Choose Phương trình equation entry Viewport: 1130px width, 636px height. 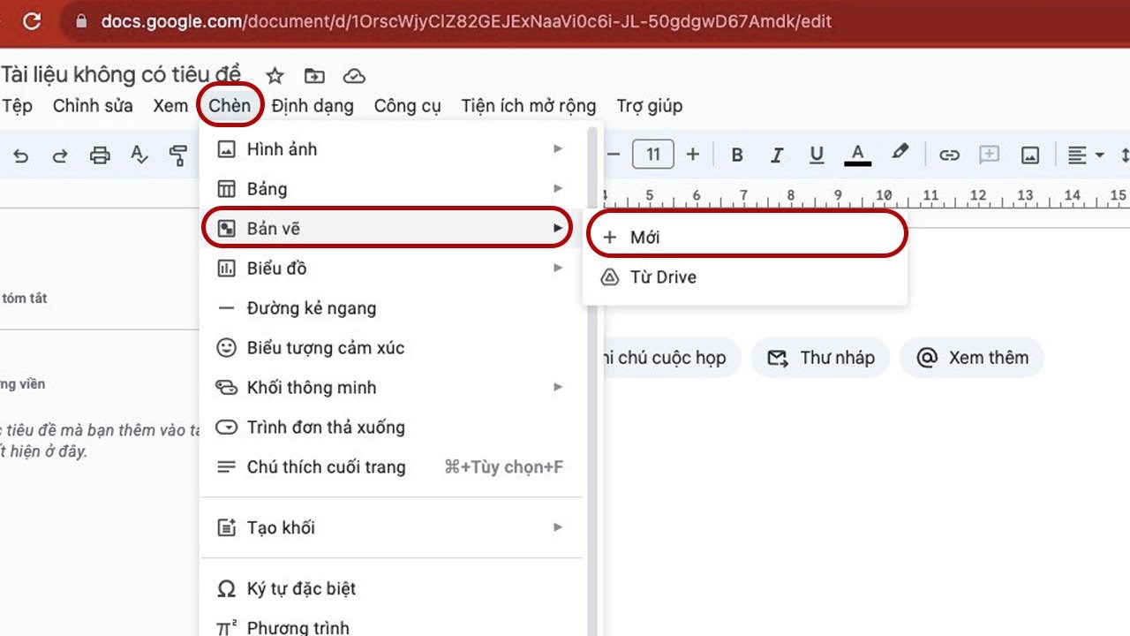(391, 625)
